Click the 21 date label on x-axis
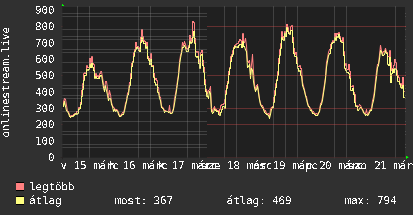413x215 pixels. pos(380,166)
